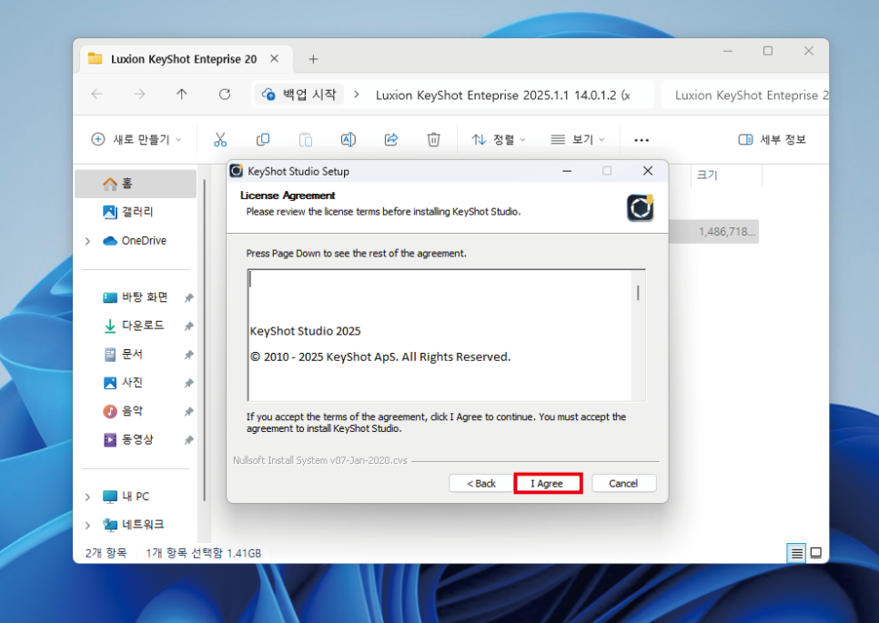Click inside the license agreement text box
This screenshot has width=879, height=623.
(x=440, y=335)
